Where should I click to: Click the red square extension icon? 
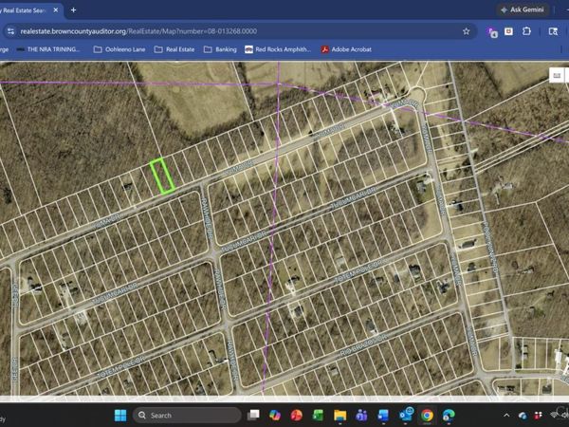pyautogui.click(x=508, y=31)
